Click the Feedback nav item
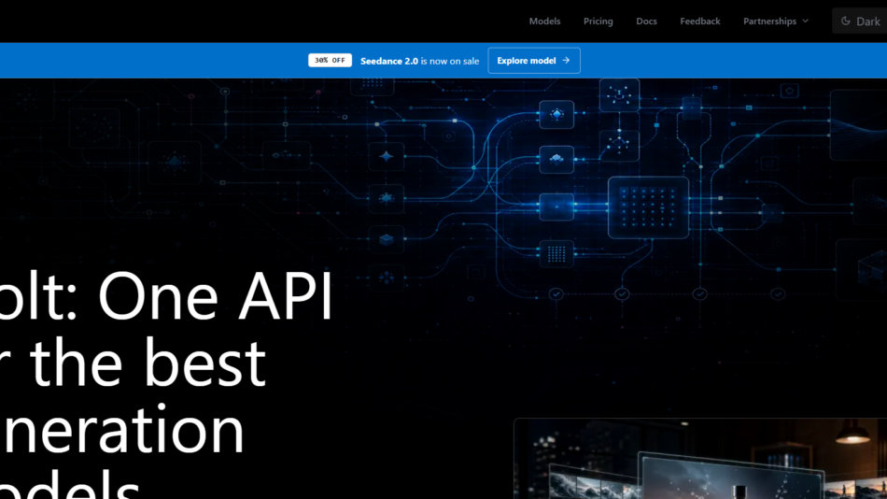887x499 pixels. [699, 21]
